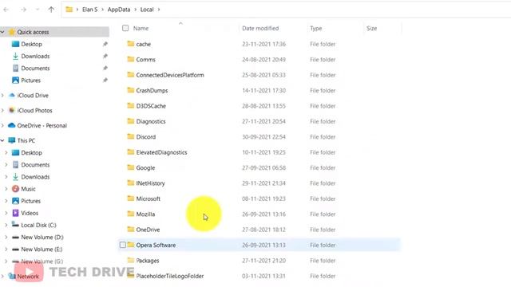The image size is (511, 287).
Task: Select the Comms folder
Action: pos(145,60)
